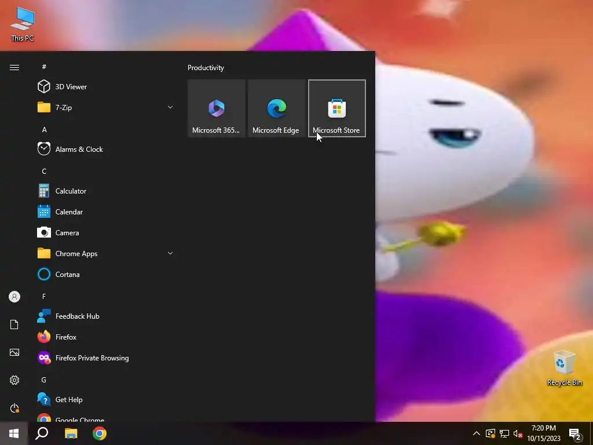593x445 pixels.
Task: Open Feedback Hub
Action: tap(105, 316)
